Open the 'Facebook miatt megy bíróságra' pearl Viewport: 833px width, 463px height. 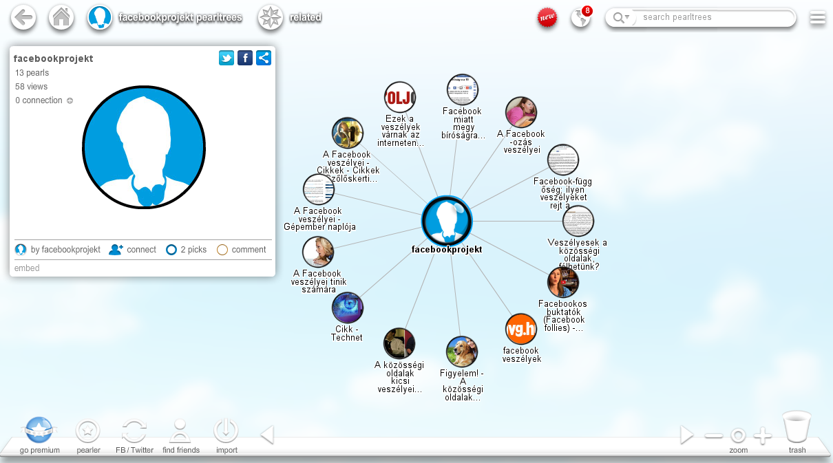463,90
